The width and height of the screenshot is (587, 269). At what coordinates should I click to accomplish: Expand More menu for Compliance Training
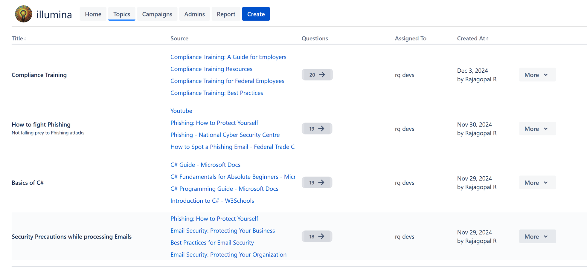537,75
